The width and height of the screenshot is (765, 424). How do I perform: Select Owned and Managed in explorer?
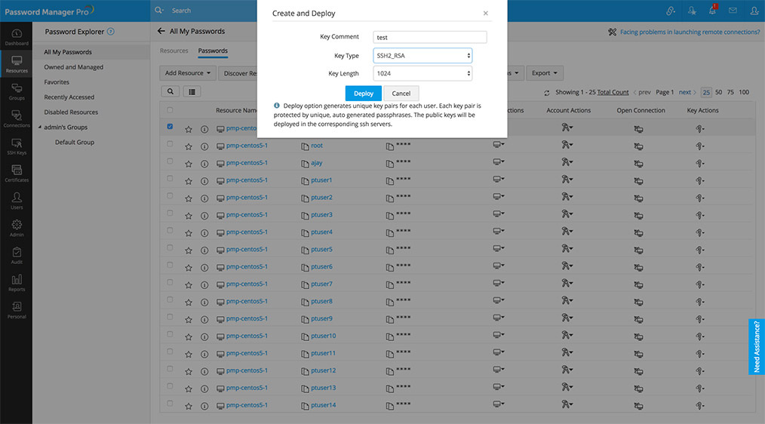tap(74, 67)
